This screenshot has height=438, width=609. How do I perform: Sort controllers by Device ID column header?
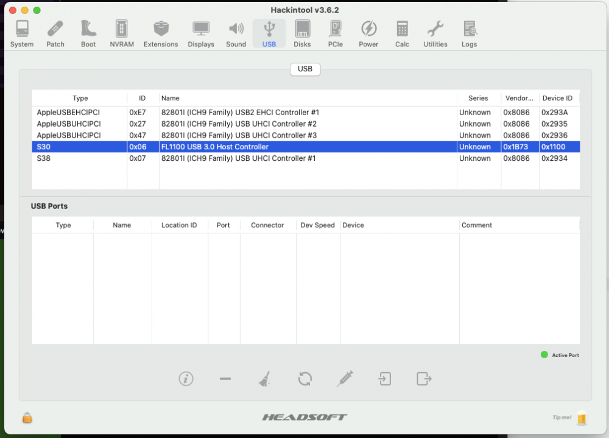point(558,98)
